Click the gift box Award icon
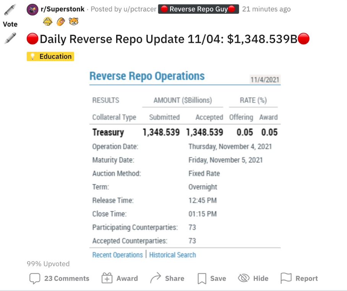This screenshot has height=291, width=347. 107,278
